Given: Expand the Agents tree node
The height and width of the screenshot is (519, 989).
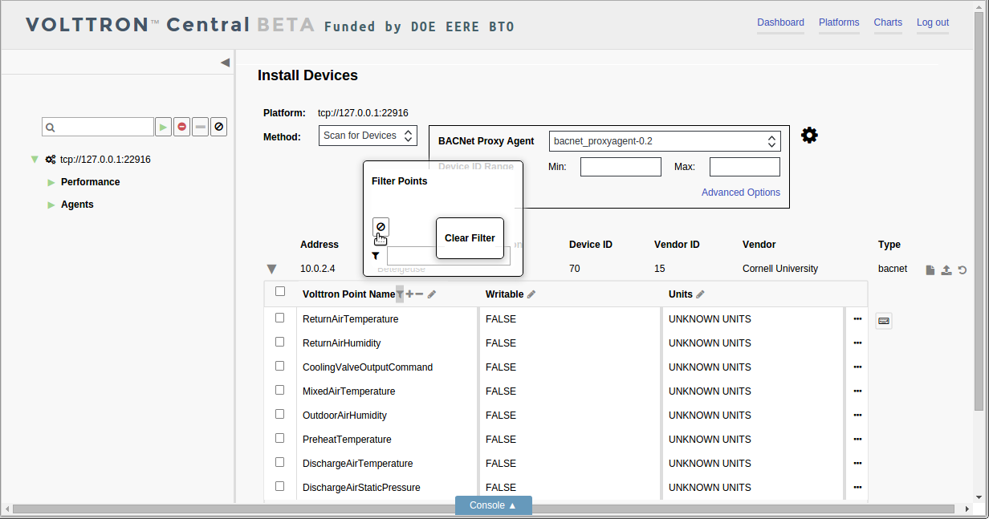Looking at the screenshot, I should coord(52,205).
